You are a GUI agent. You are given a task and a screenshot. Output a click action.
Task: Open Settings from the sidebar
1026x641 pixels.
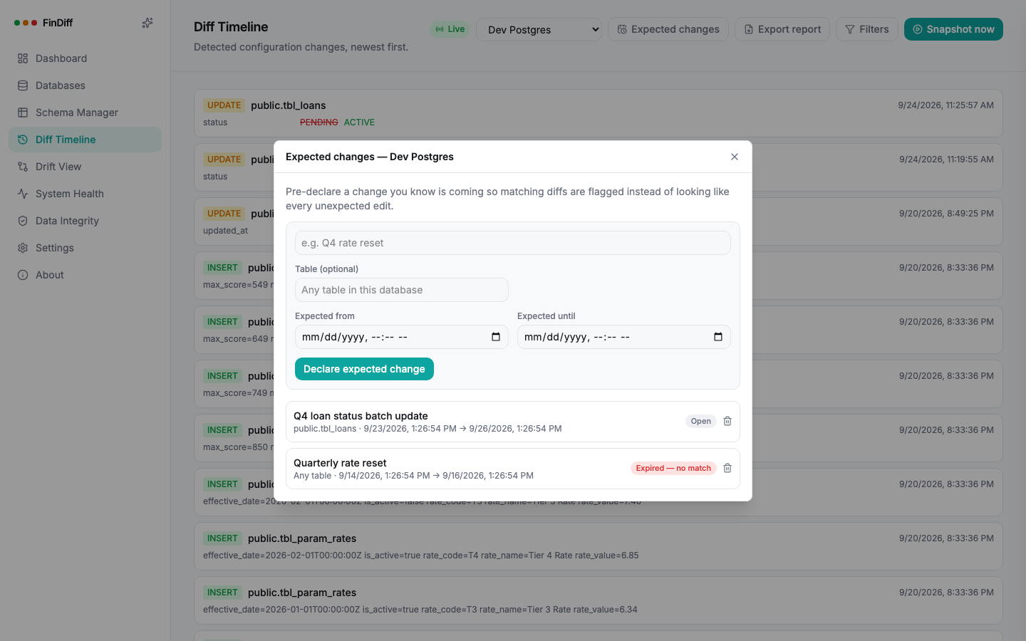[85, 248]
